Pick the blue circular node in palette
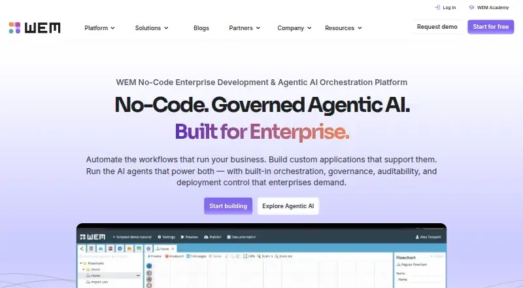This screenshot has height=288, width=523. [149, 266]
